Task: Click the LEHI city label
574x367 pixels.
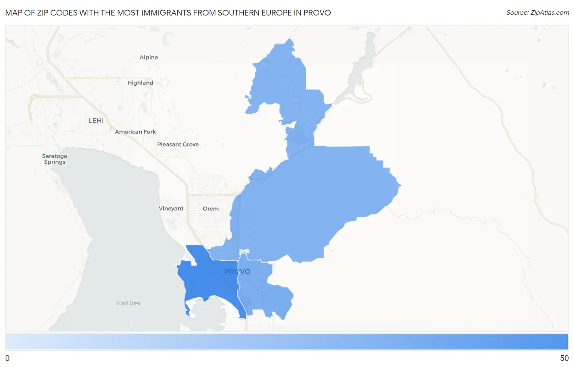Action: [x=96, y=120]
